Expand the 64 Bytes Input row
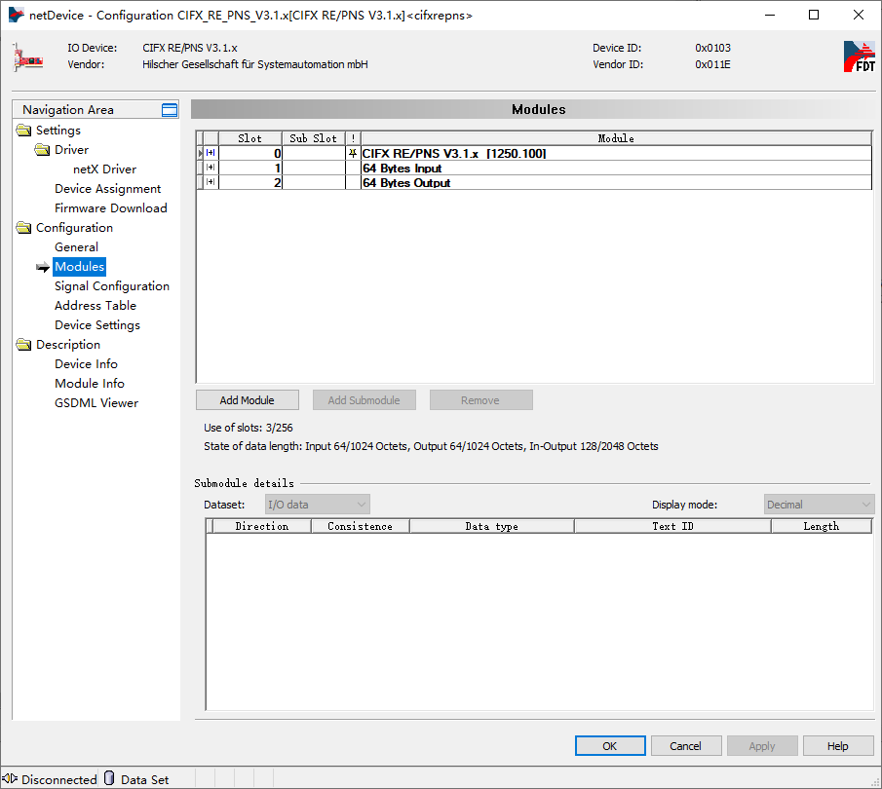The image size is (882, 789). [x=211, y=169]
